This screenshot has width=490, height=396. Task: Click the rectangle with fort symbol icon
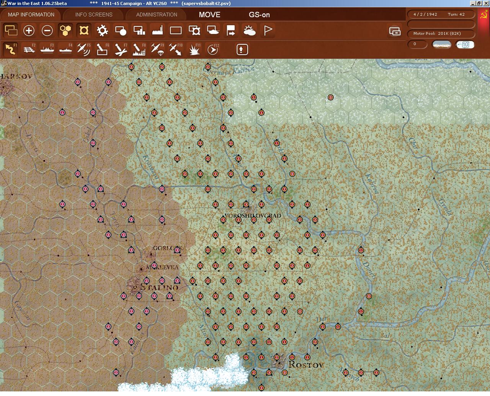click(x=194, y=30)
